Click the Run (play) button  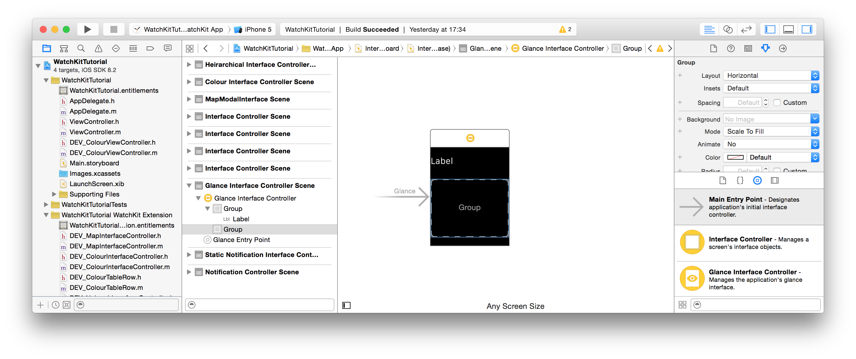tap(87, 29)
